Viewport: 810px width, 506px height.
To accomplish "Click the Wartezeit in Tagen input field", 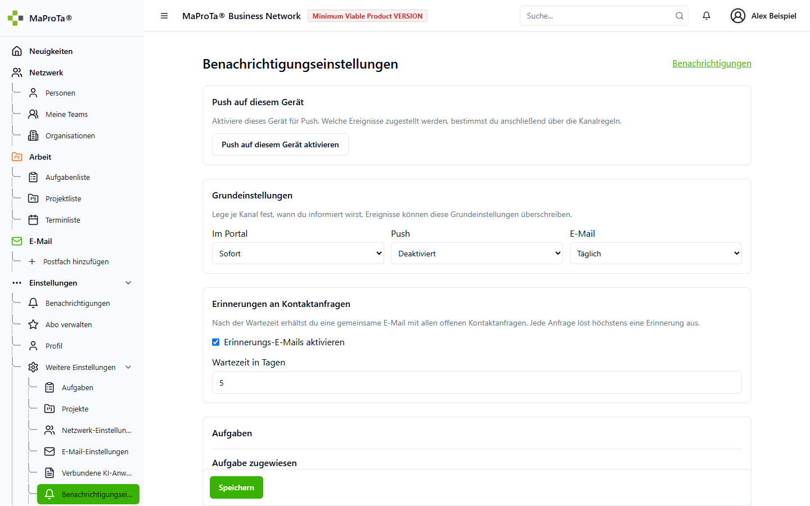I will pyautogui.click(x=477, y=382).
